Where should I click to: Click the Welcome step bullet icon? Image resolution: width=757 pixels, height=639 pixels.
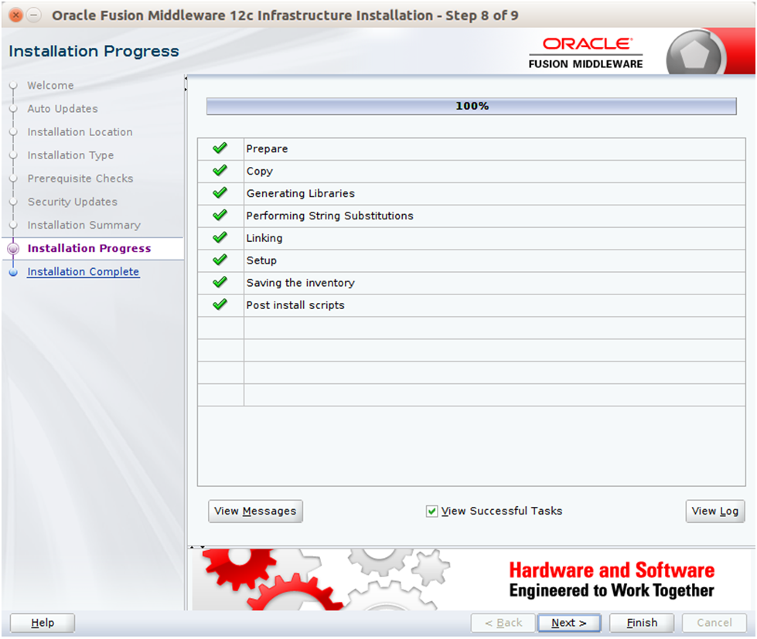13,85
